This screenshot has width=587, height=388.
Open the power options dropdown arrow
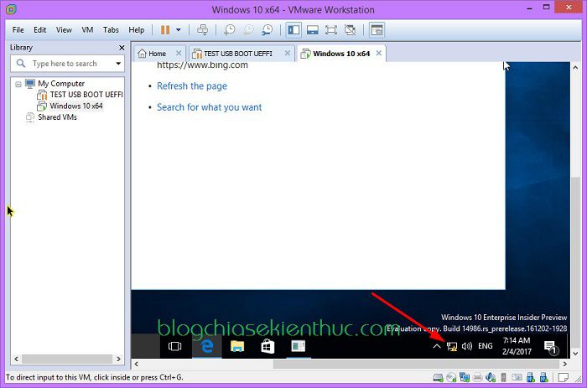pos(179,30)
